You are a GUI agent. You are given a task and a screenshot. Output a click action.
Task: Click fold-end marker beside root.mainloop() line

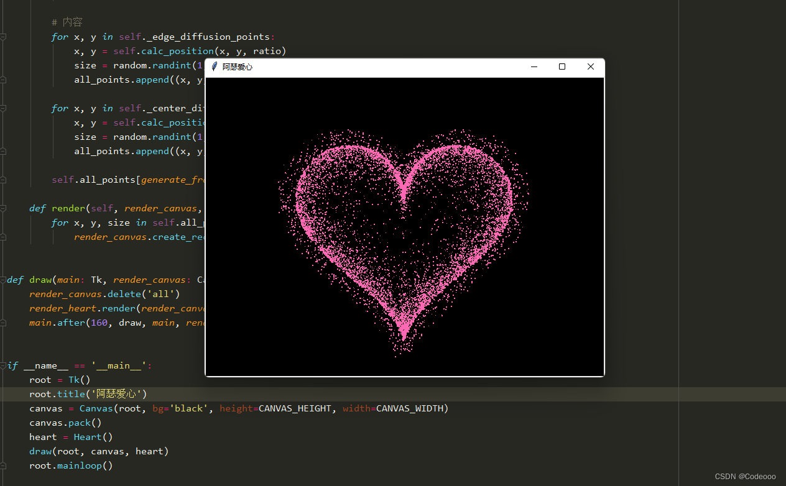tap(3, 466)
